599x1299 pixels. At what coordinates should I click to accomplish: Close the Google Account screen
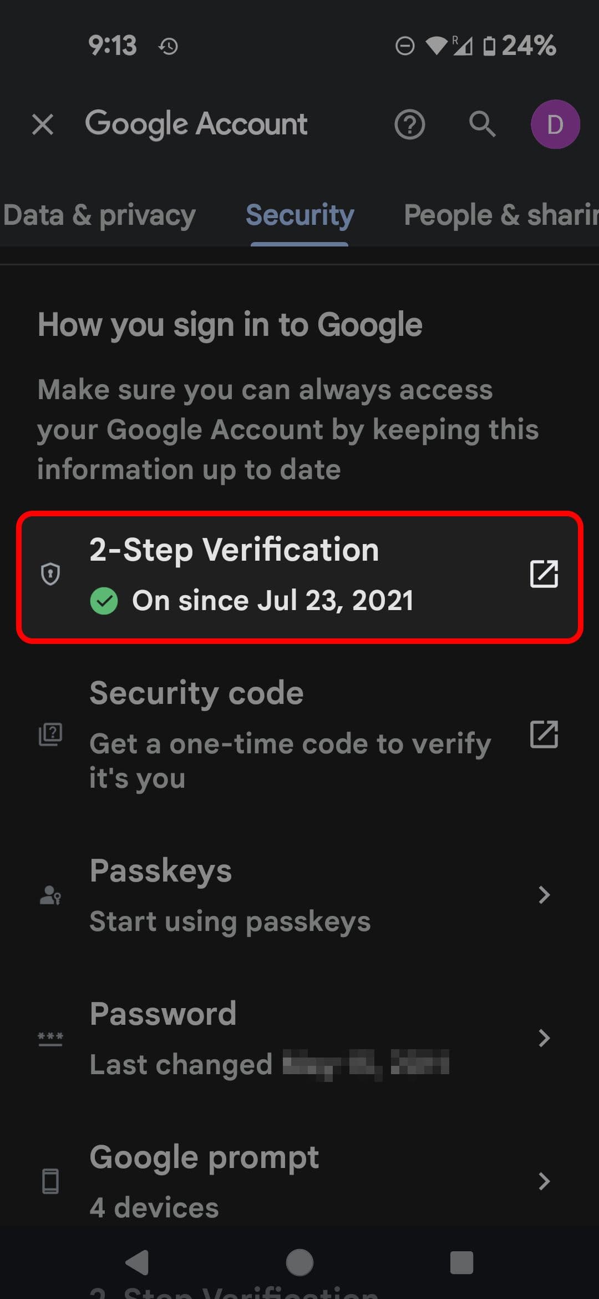[43, 124]
